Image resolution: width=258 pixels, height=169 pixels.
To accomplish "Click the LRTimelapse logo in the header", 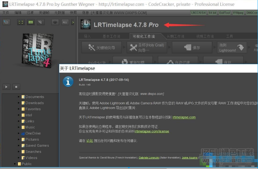I will pos(85,25).
